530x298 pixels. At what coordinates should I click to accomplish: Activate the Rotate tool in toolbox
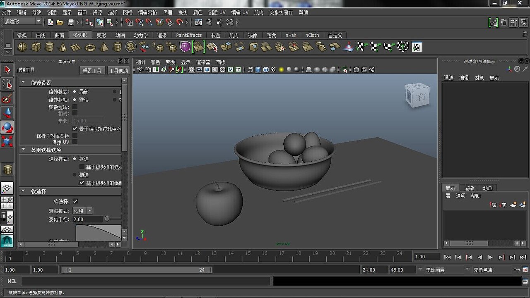(x=7, y=127)
